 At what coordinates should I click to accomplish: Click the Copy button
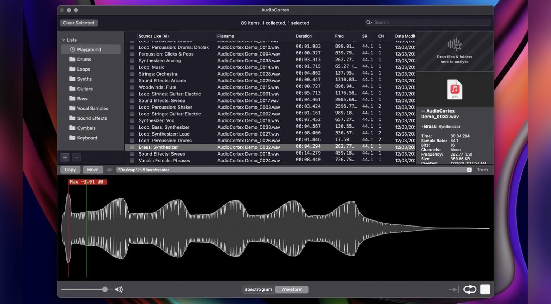70,170
